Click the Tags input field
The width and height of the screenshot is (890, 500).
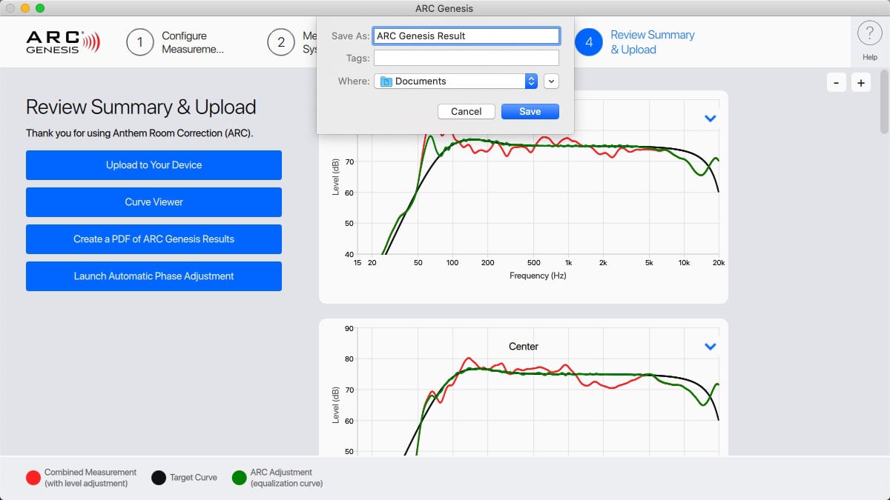pos(466,58)
